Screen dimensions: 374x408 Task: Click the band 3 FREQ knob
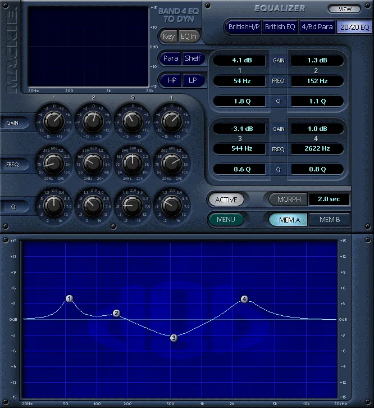pos(133,164)
